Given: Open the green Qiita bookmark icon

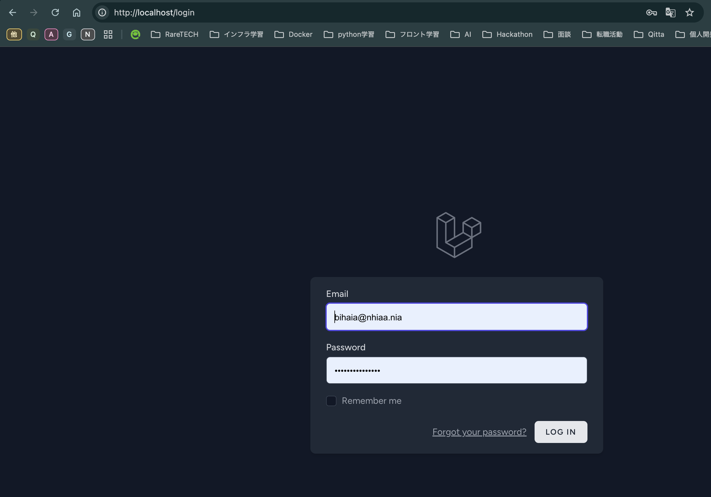Looking at the screenshot, I should [x=135, y=34].
